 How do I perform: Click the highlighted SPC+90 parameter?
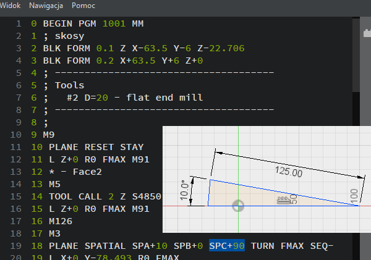point(227,246)
